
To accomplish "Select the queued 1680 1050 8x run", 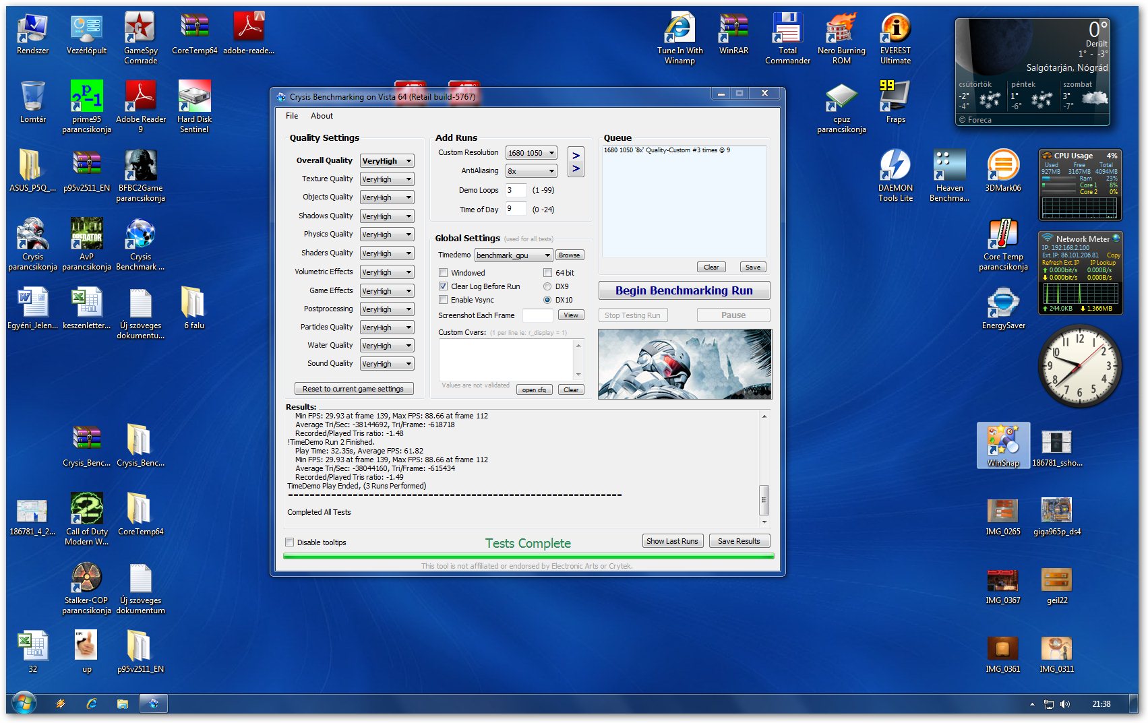I will pyautogui.click(x=667, y=150).
